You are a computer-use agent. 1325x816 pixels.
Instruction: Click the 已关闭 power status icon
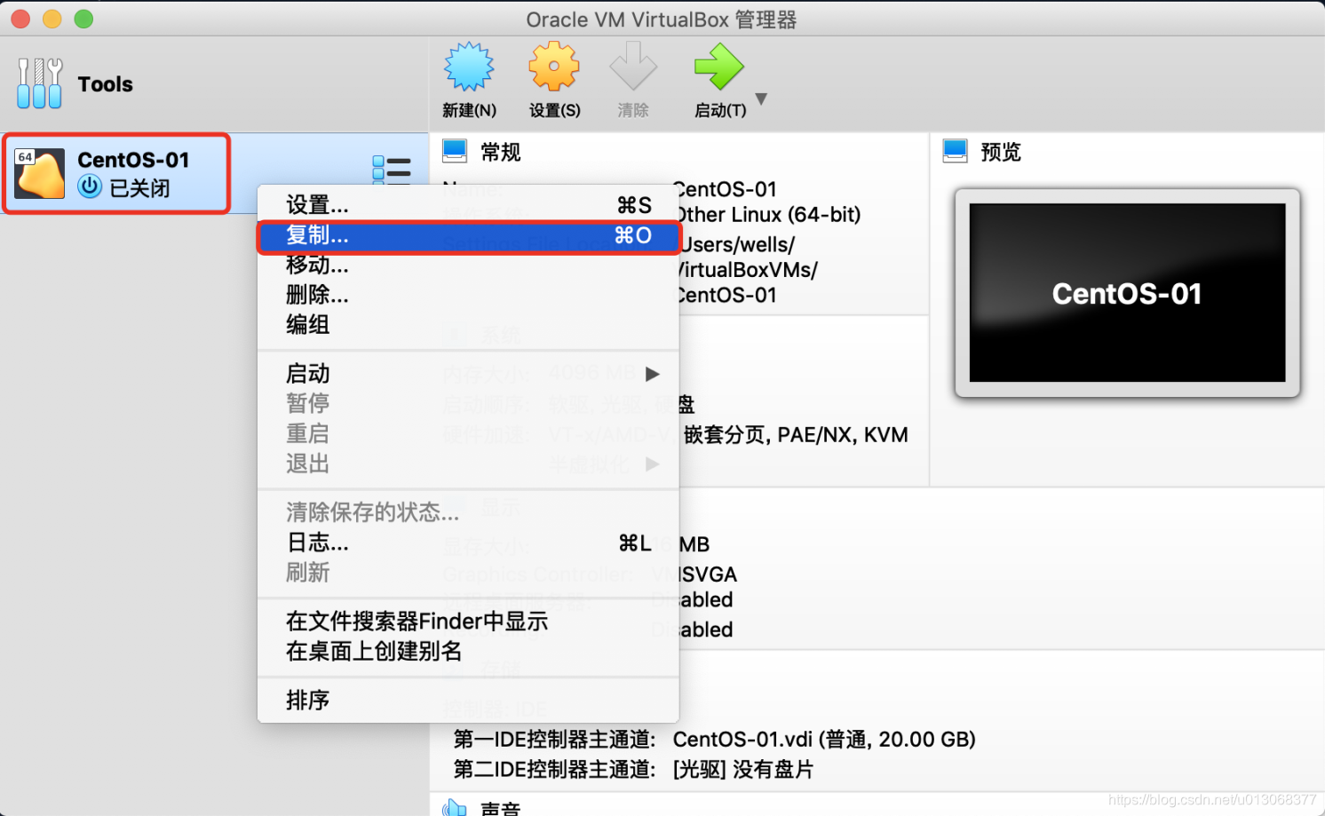pos(90,186)
